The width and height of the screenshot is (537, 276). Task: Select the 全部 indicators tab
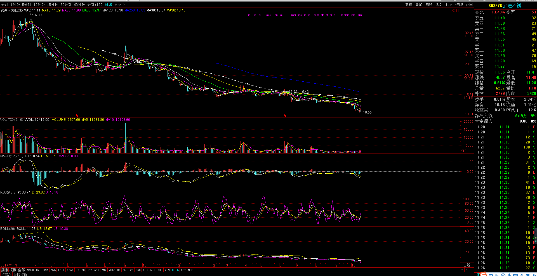[x=21, y=270]
